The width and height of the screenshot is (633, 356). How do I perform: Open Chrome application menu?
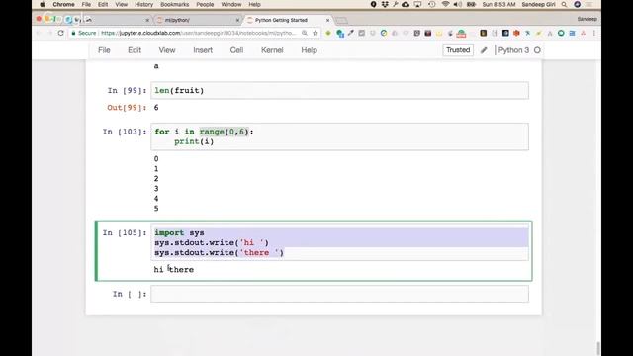[63, 4]
